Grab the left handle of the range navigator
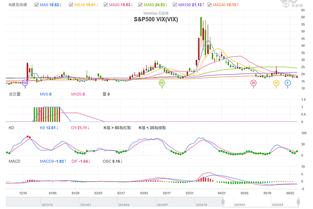Screen dimensions: 313x209 click(223, 202)
